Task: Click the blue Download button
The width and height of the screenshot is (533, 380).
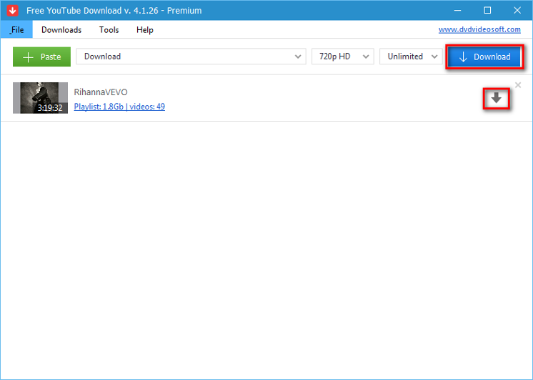Action: coord(484,57)
